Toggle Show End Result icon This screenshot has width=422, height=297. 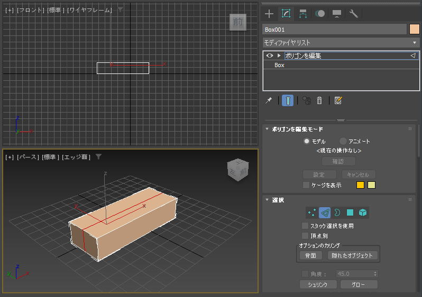(288, 100)
